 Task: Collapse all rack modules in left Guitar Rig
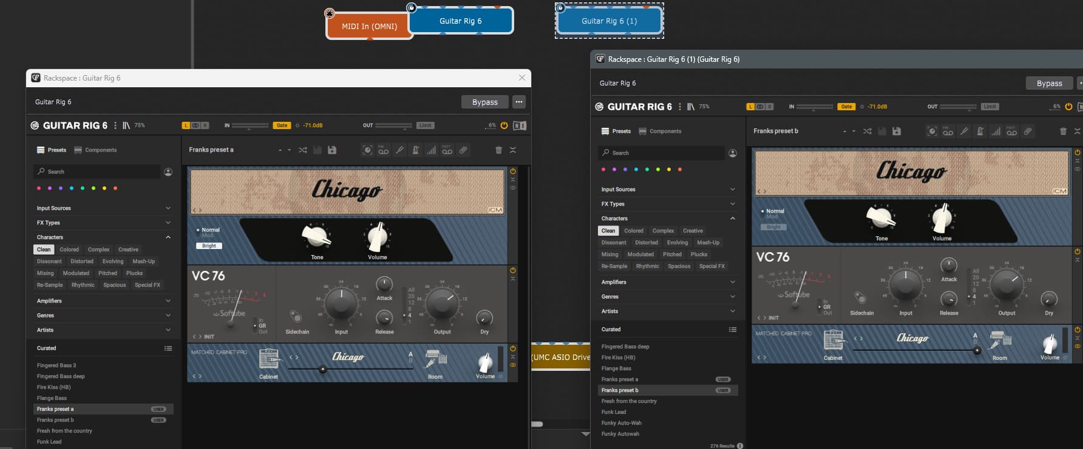tap(513, 150)
